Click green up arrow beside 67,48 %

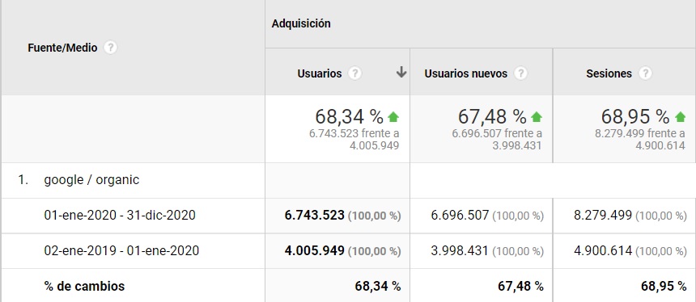pos(537,117)
